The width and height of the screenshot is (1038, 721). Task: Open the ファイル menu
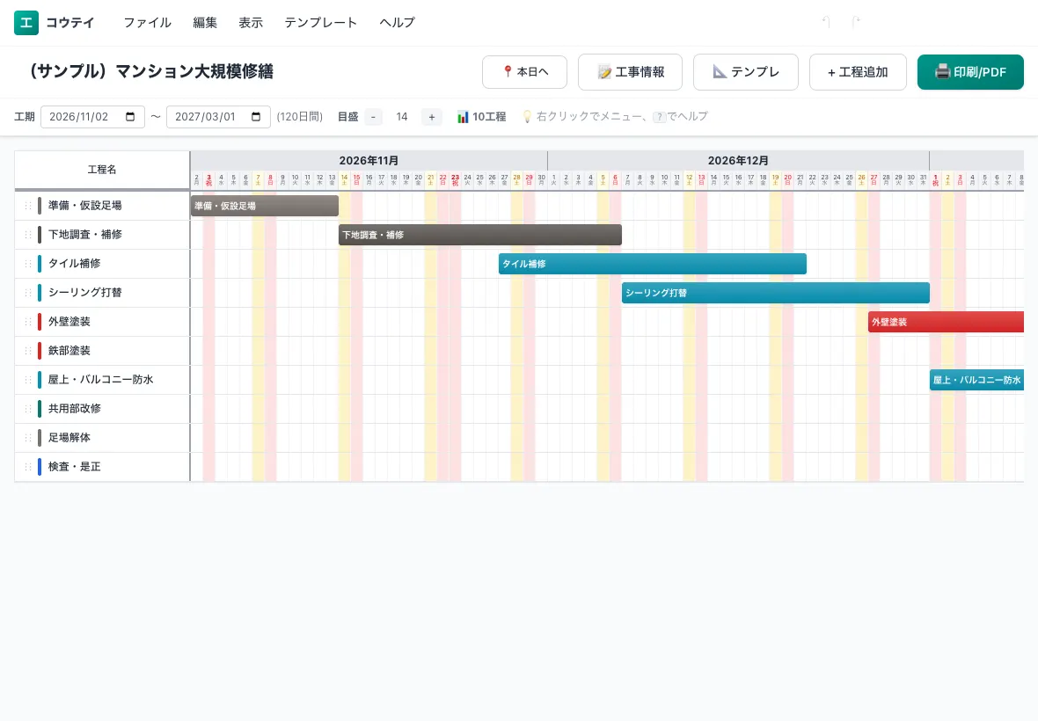pyautogui.click(x=147, y=23)
